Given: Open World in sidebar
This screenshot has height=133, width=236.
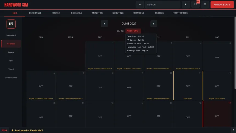Looking at the screenshot, I should [x=11, y=69].
